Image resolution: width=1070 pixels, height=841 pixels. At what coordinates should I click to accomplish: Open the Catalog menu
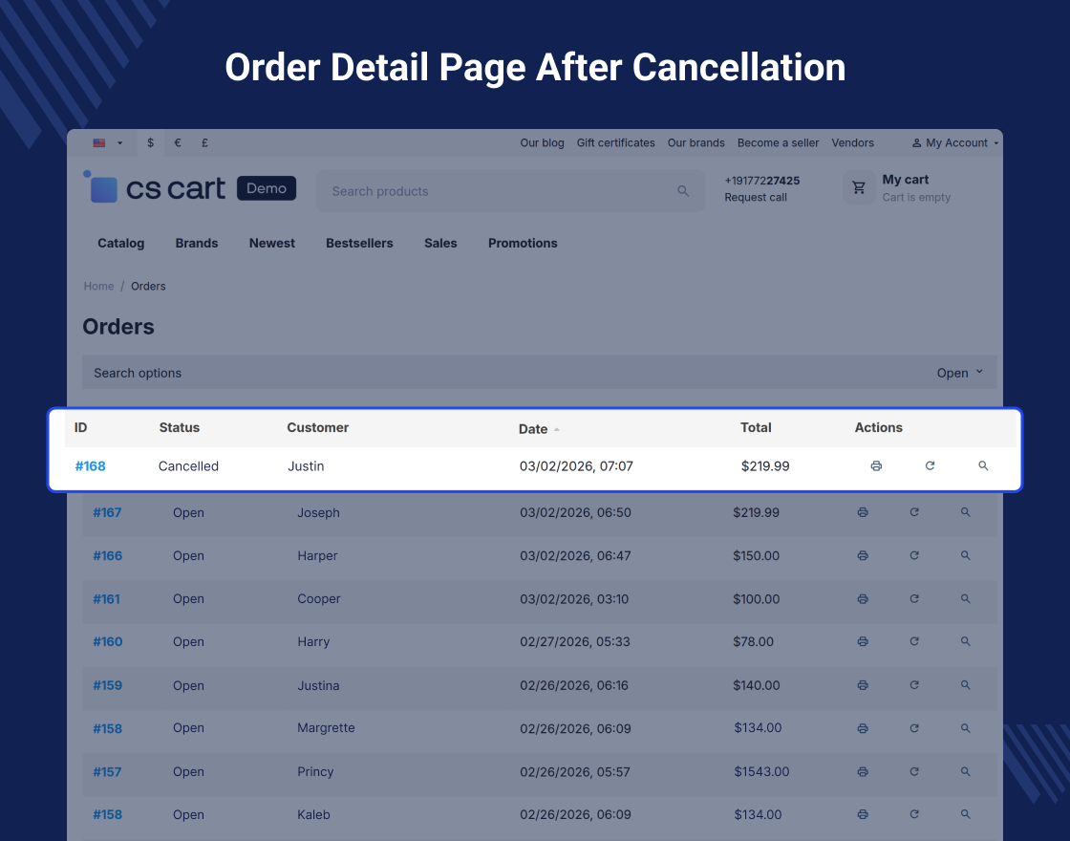click(120, 243)
